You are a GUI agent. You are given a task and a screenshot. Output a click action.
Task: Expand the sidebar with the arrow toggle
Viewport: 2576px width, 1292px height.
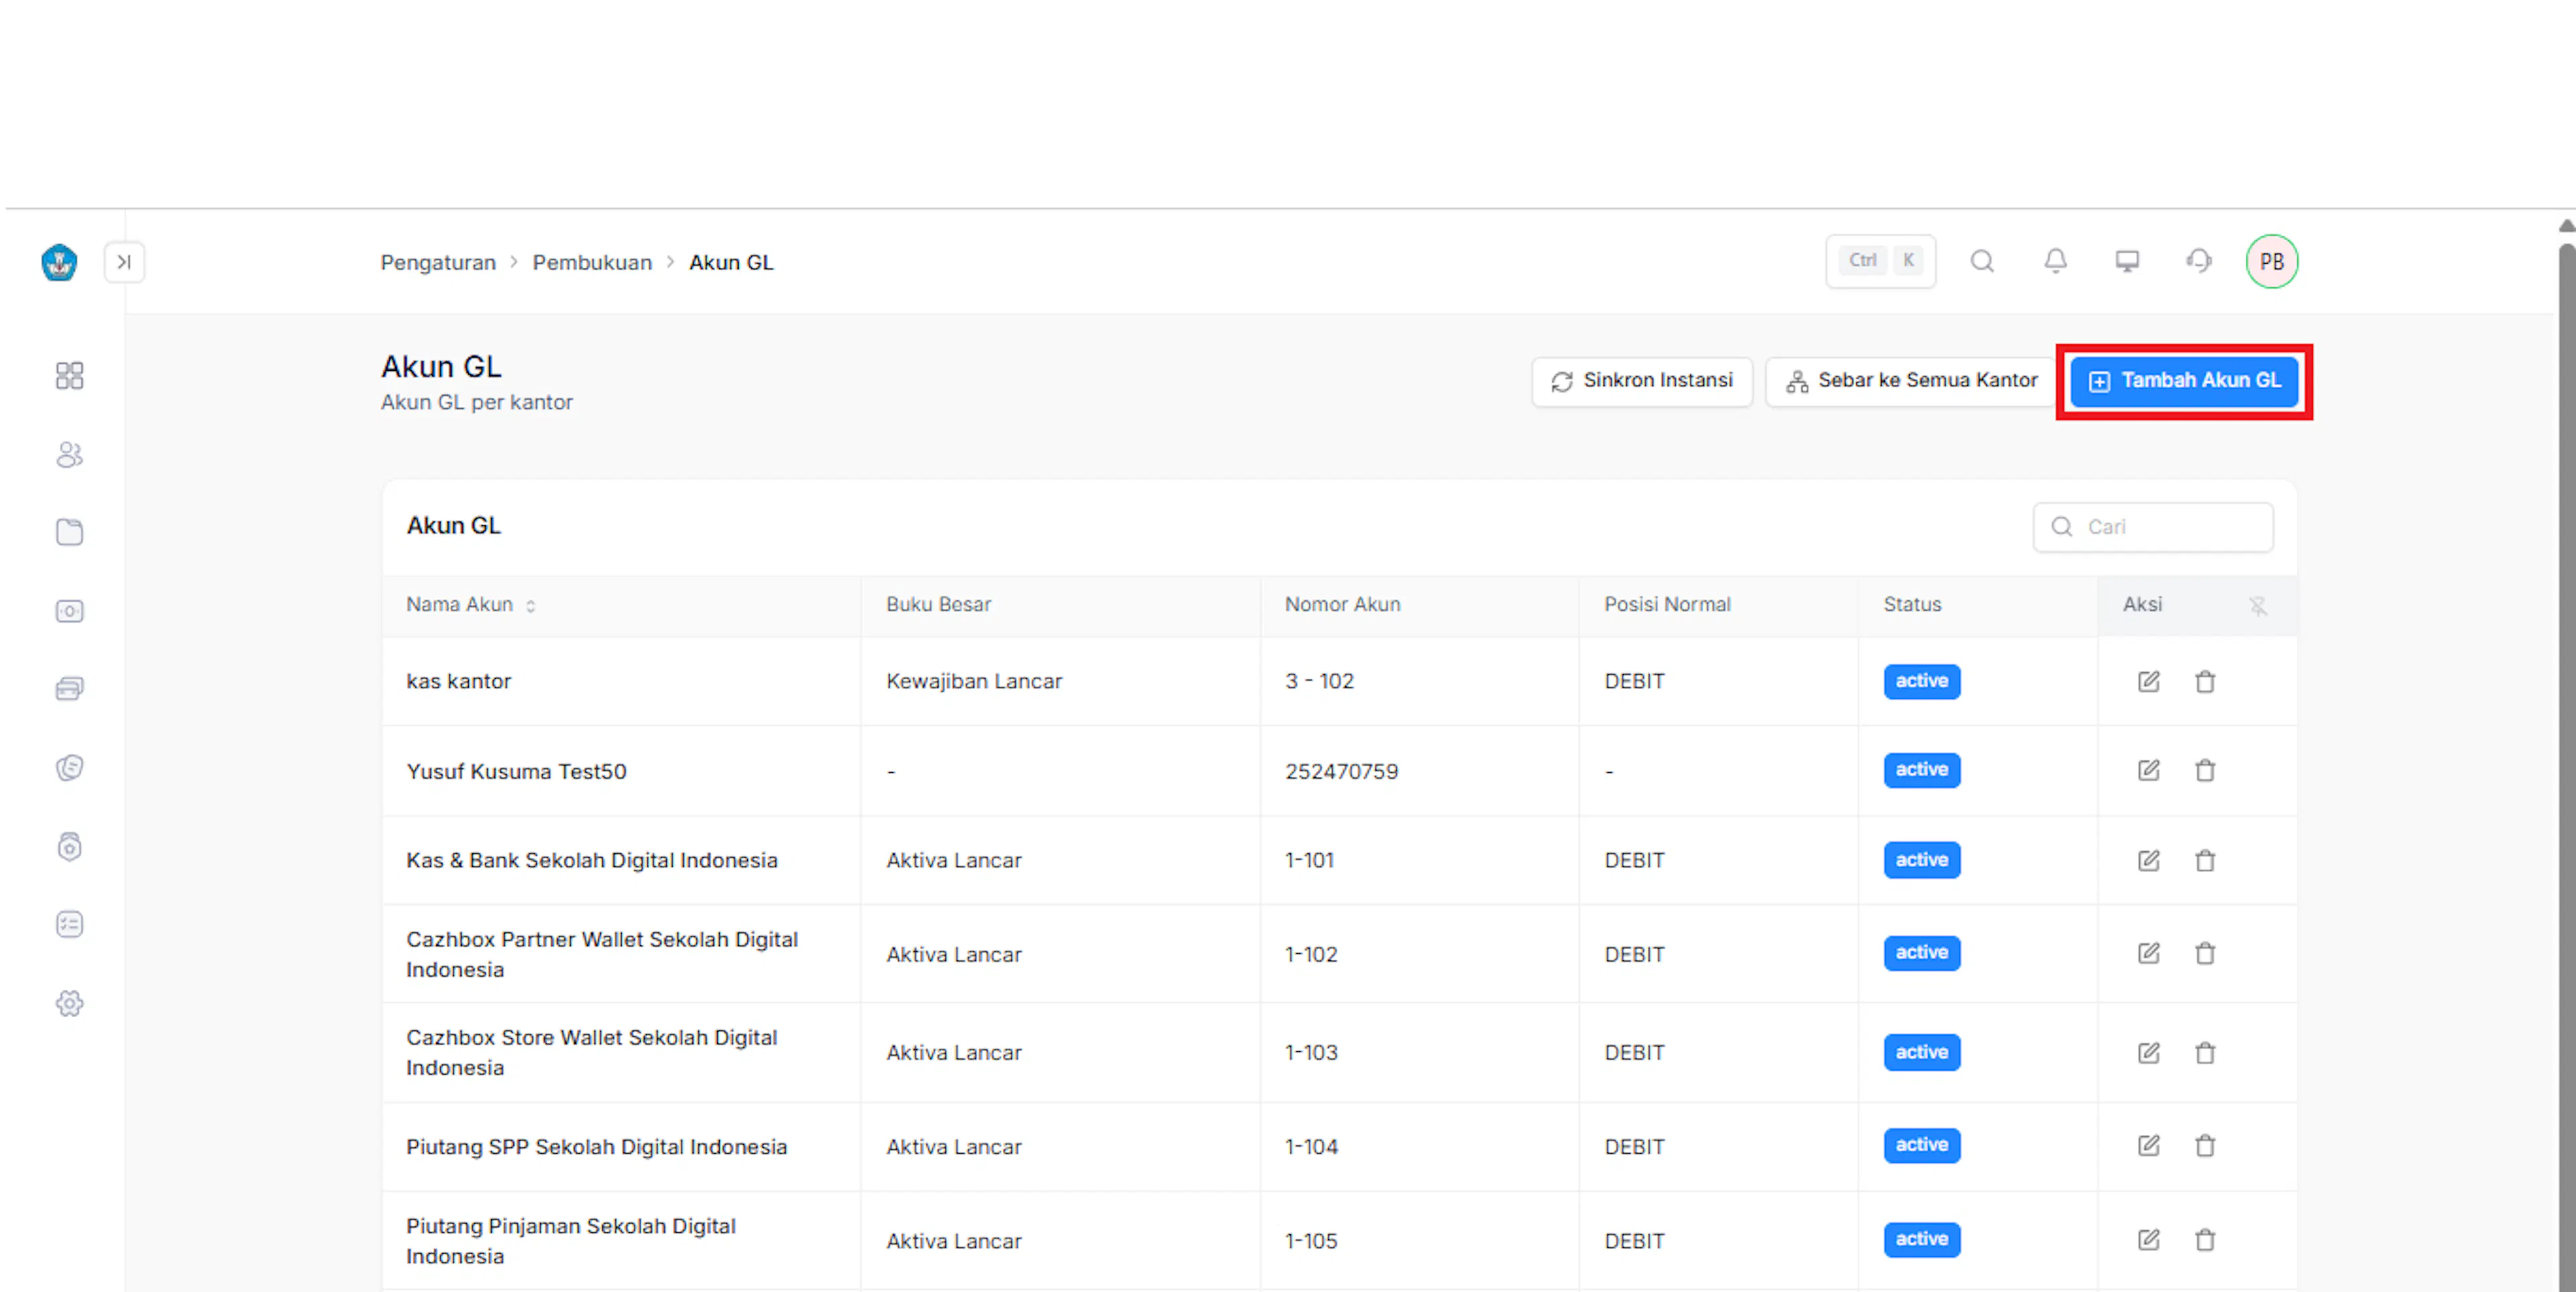(x=124, y=262)
